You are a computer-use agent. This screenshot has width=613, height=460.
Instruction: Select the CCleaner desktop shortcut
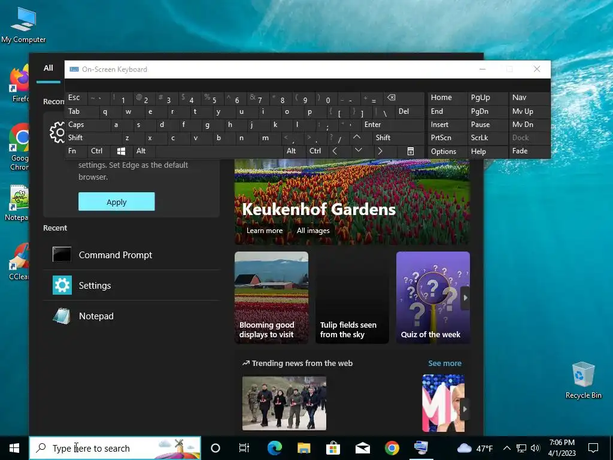19,261
